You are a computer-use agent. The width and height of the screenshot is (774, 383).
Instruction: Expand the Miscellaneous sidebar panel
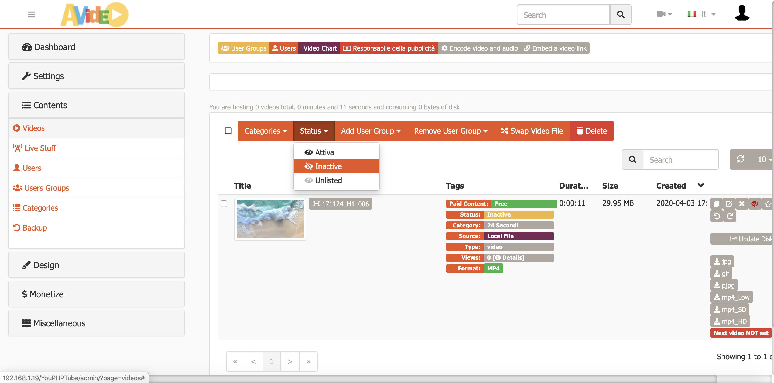click(97, 323)
